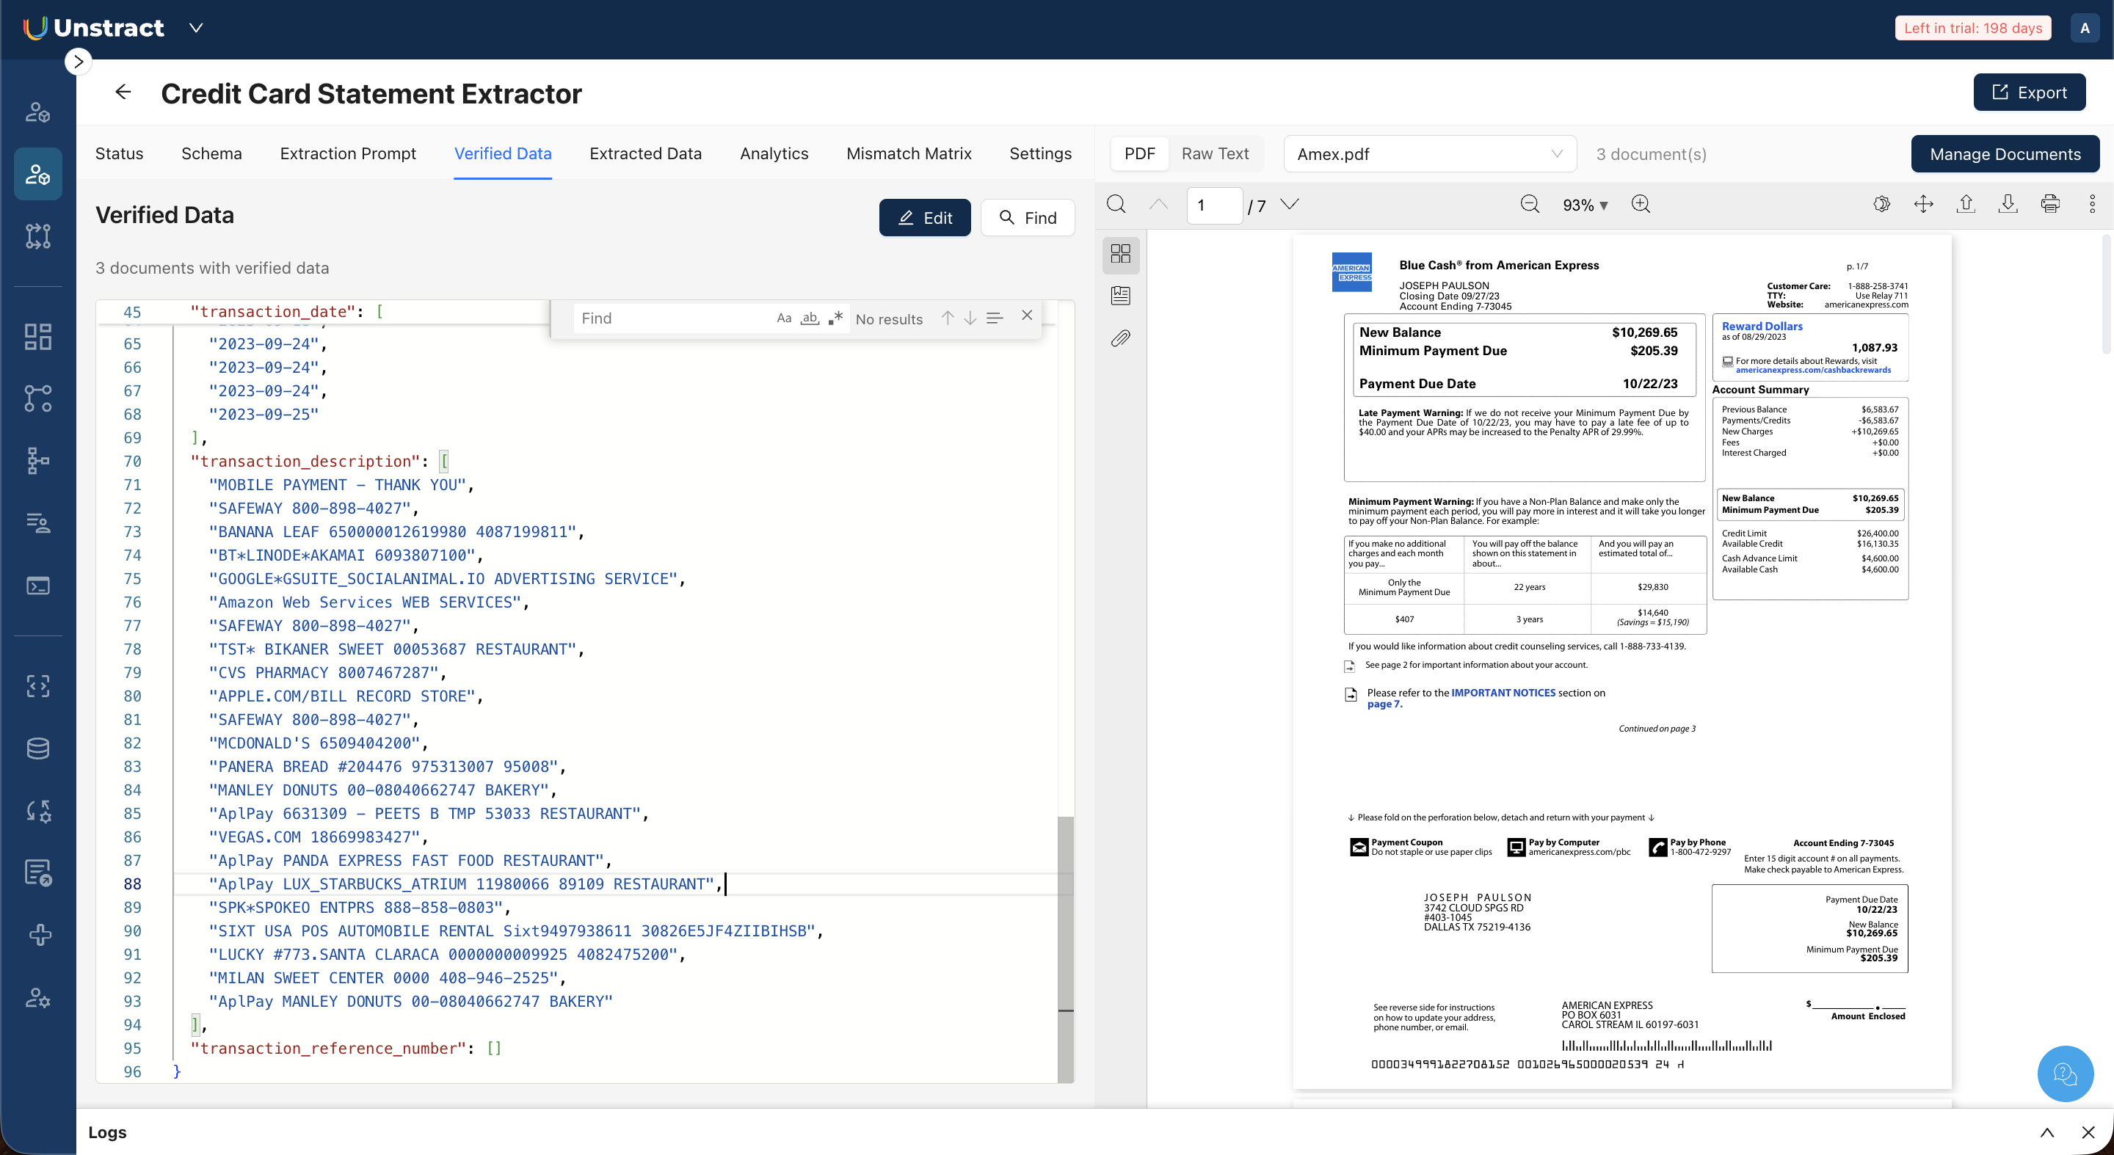
Task: Toggle Match Case in Find bar
Action: click(784, 318)
